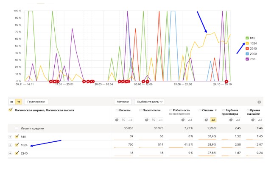Sort by Роботность column header
The height and width of the screenshot is (171, 274).
point(181,110)
